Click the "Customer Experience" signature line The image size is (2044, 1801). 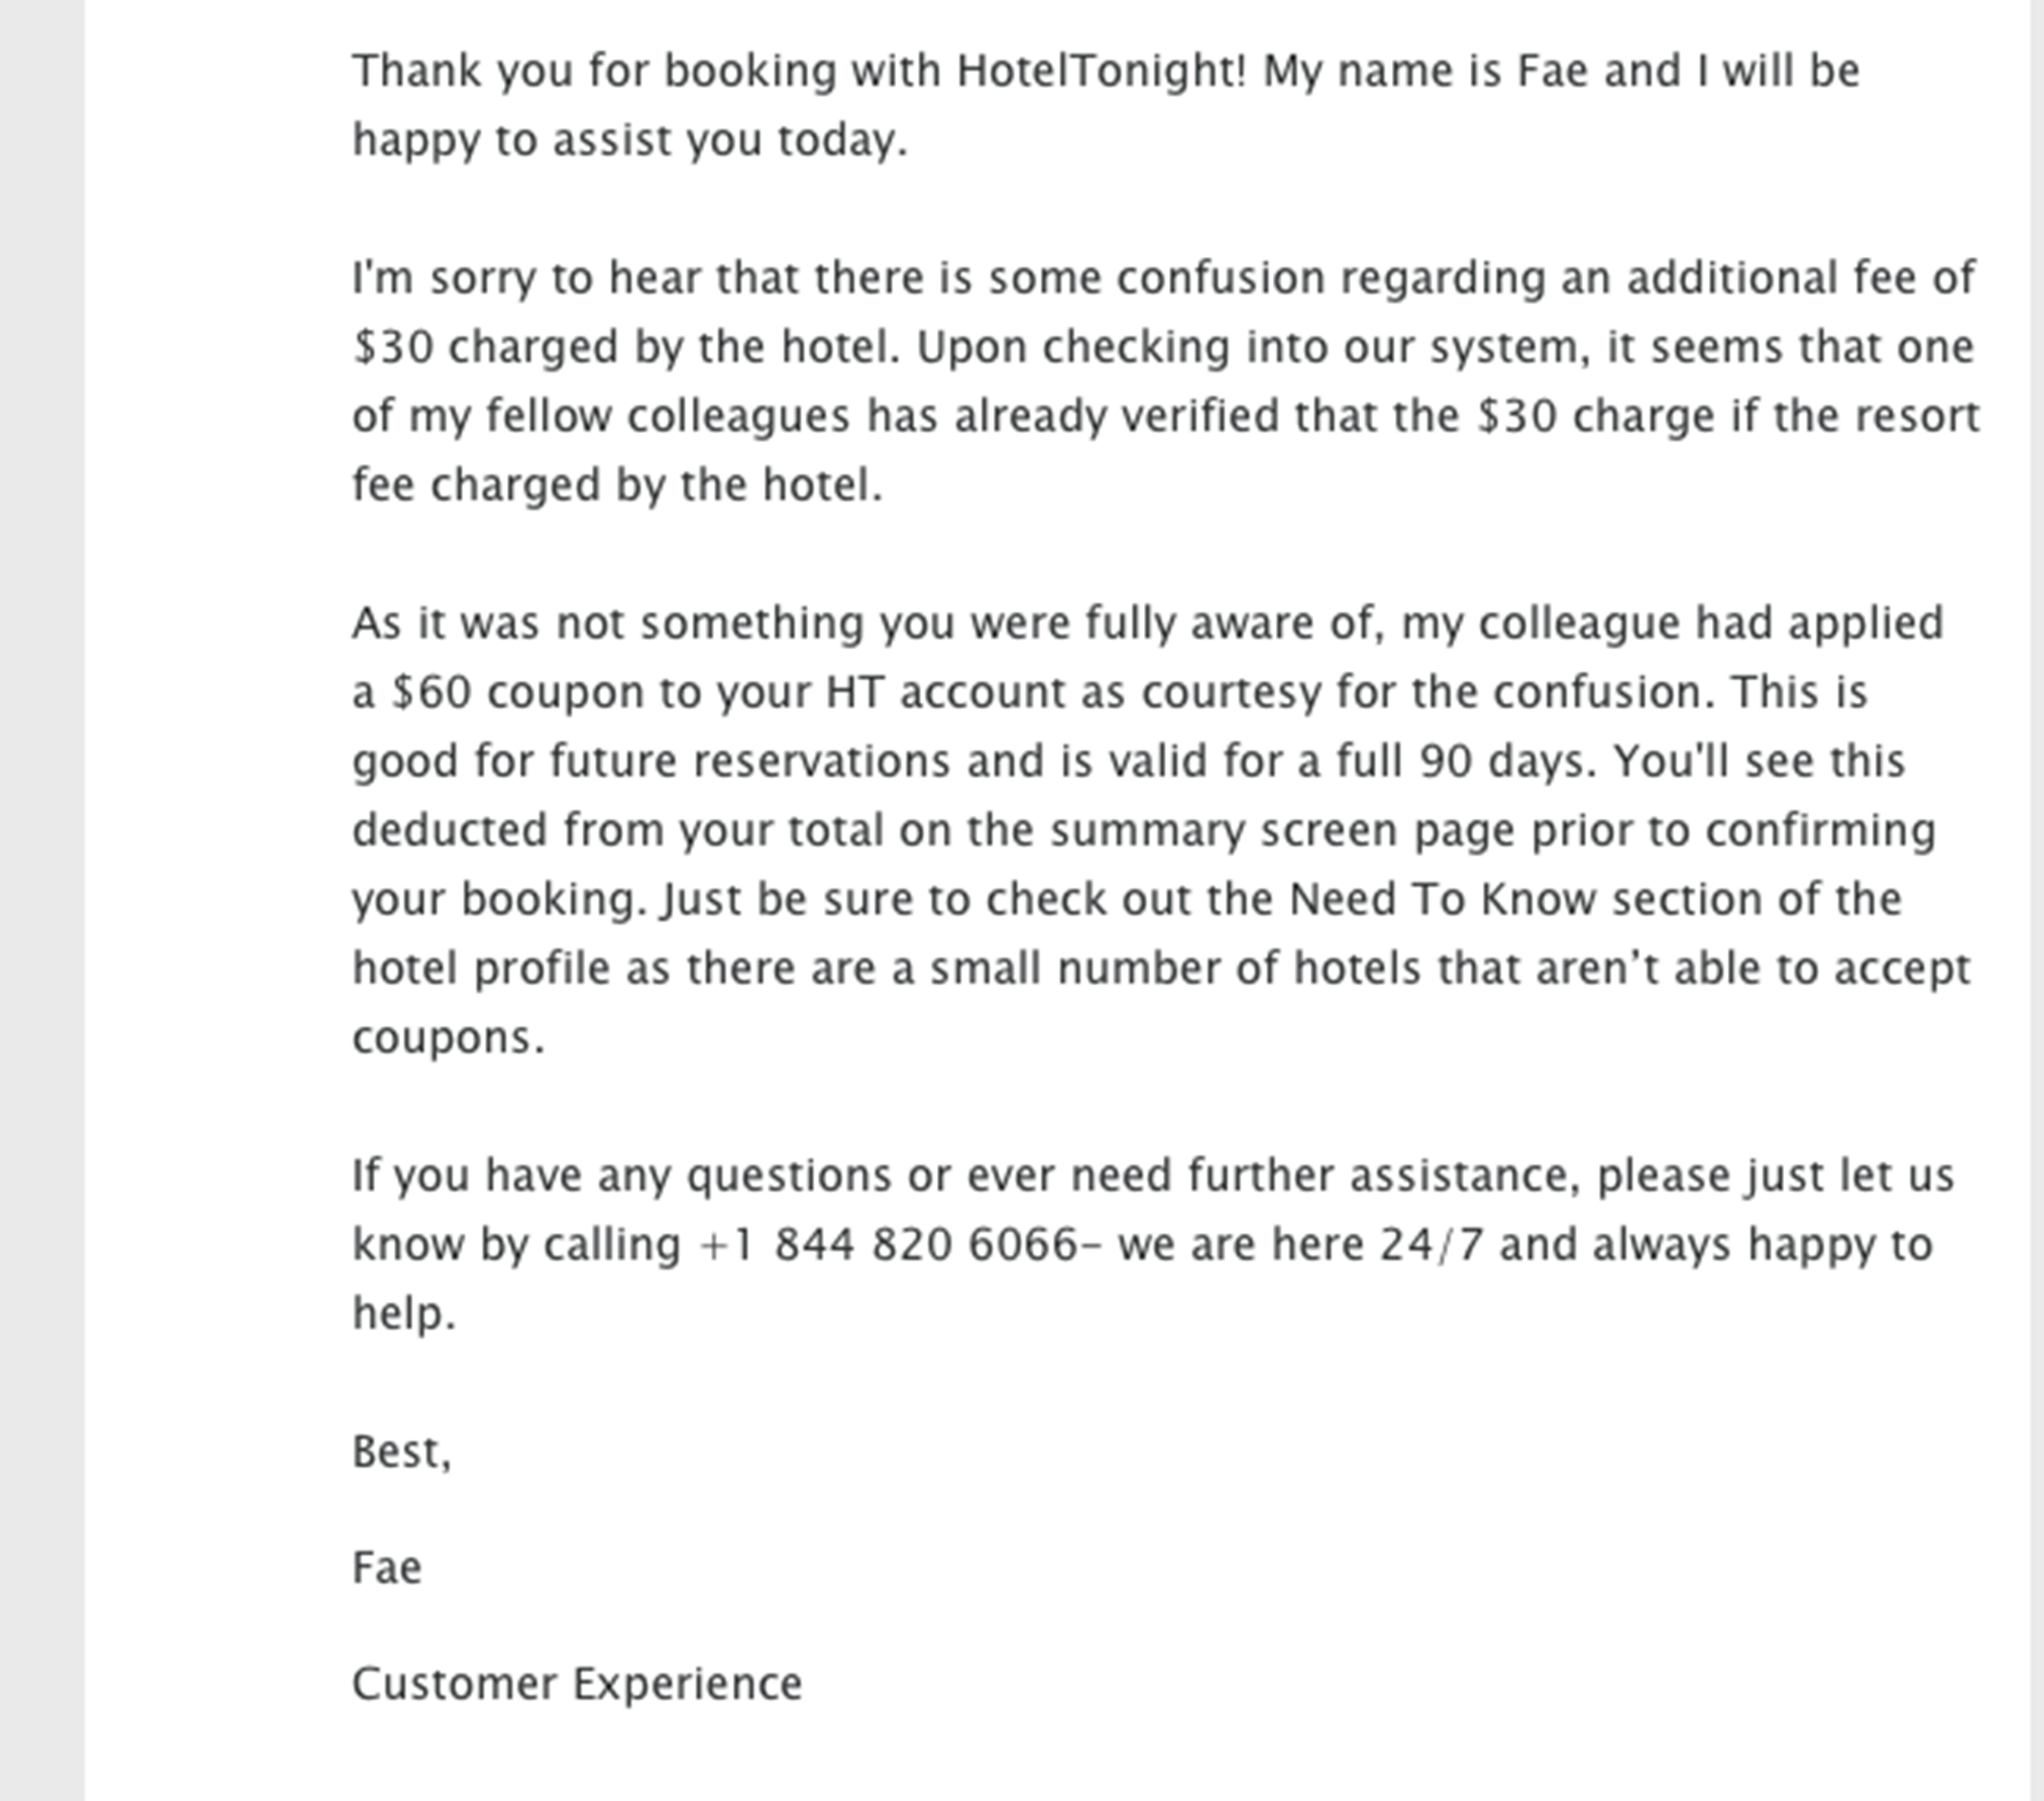tap(577, 1684)
